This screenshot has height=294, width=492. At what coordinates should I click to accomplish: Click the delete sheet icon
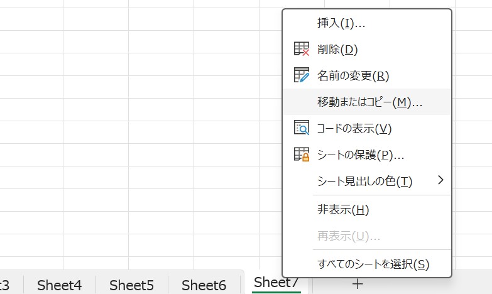point(302,49)
